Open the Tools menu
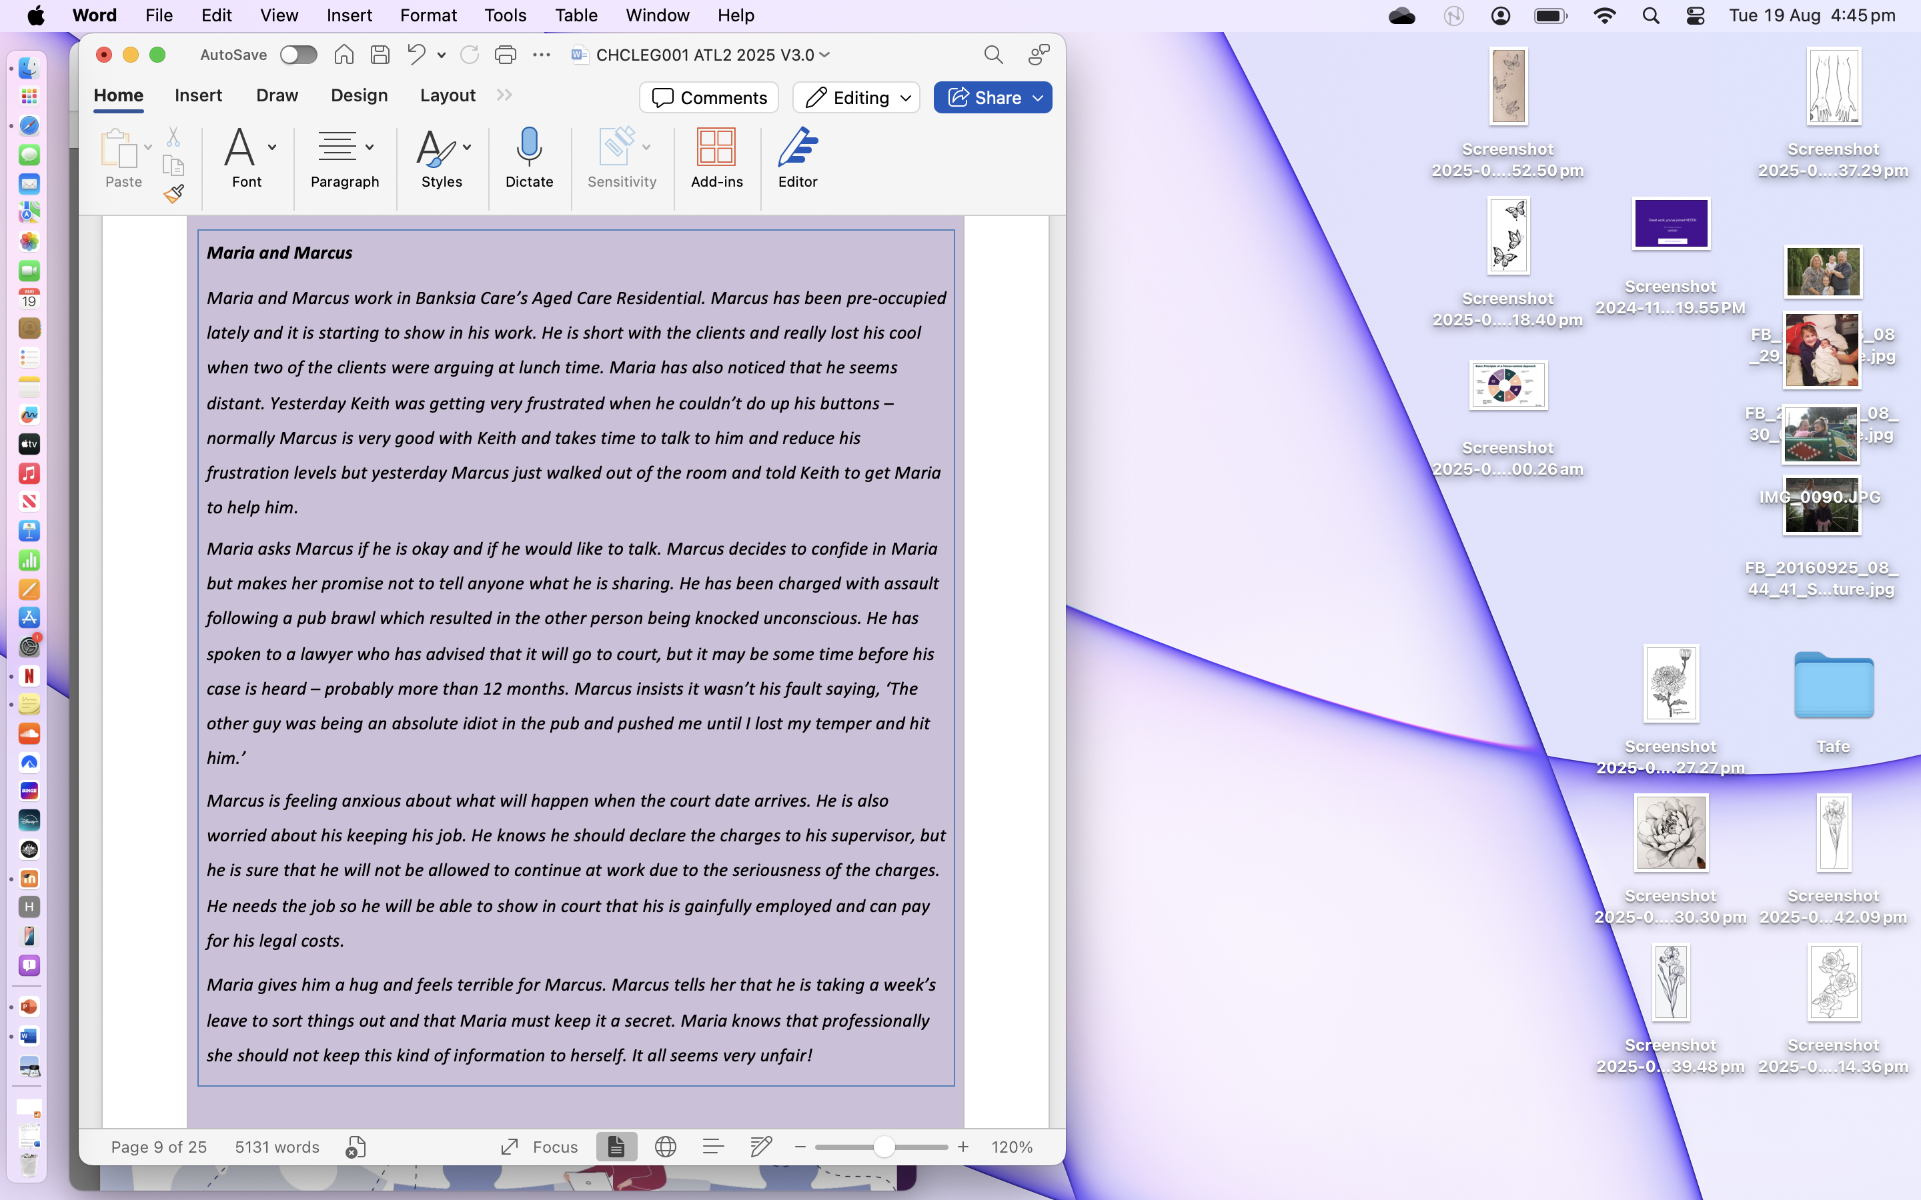This screenshot has height=1200, width=1921. [x=505, y=15]
